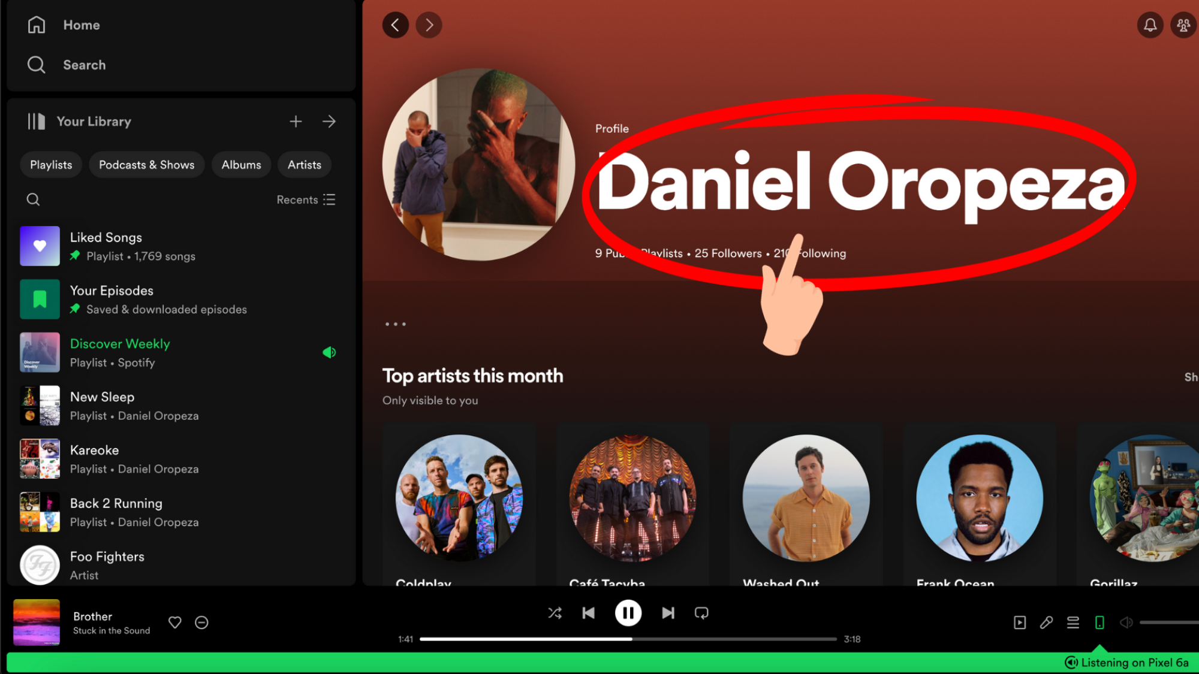Open Recents sort options
Image resolution: width=1199 pixels, height=674 pixels.
click(306, 200)
